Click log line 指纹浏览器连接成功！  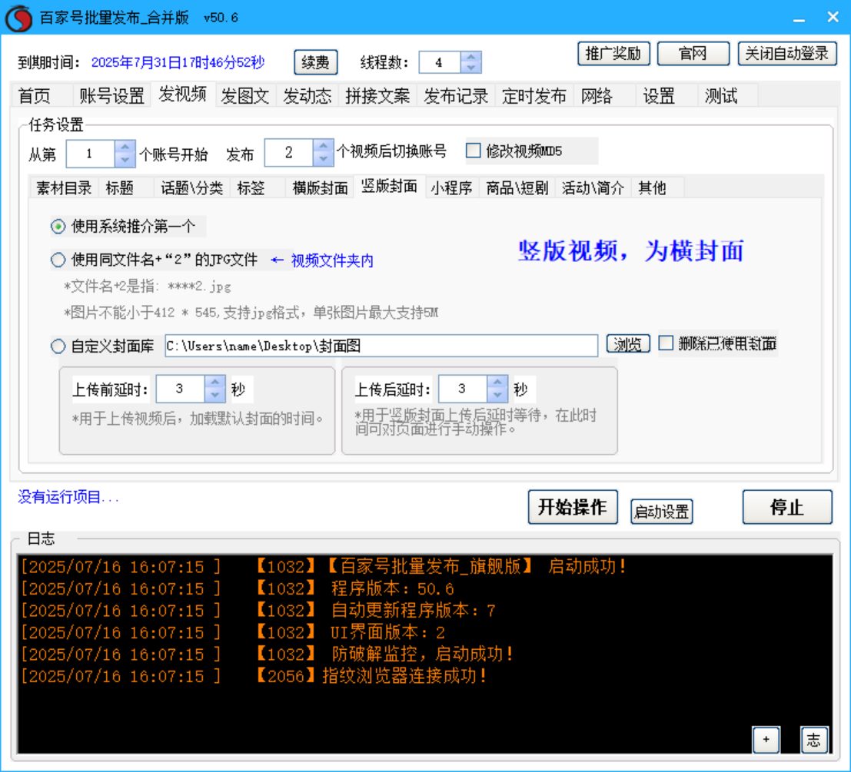pos(404,675)
